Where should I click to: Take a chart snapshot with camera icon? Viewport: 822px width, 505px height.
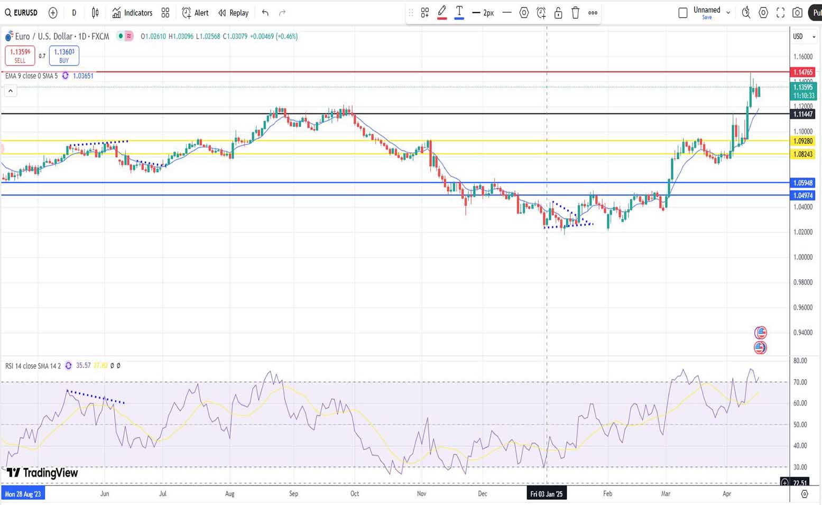(798, 13)
